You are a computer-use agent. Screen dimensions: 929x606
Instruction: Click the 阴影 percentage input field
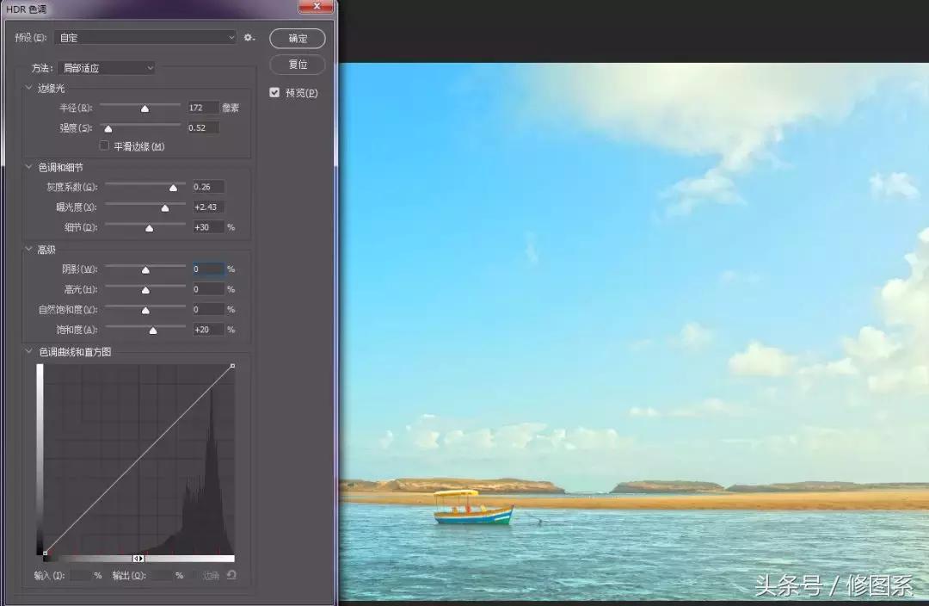[208, 269]
